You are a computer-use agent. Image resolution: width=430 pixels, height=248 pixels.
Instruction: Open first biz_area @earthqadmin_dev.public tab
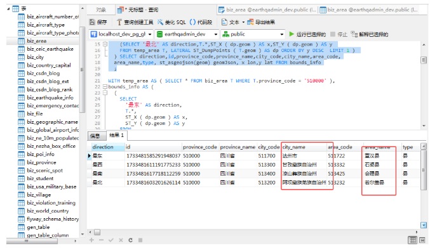pyautogui.click(x=267, y=10)
